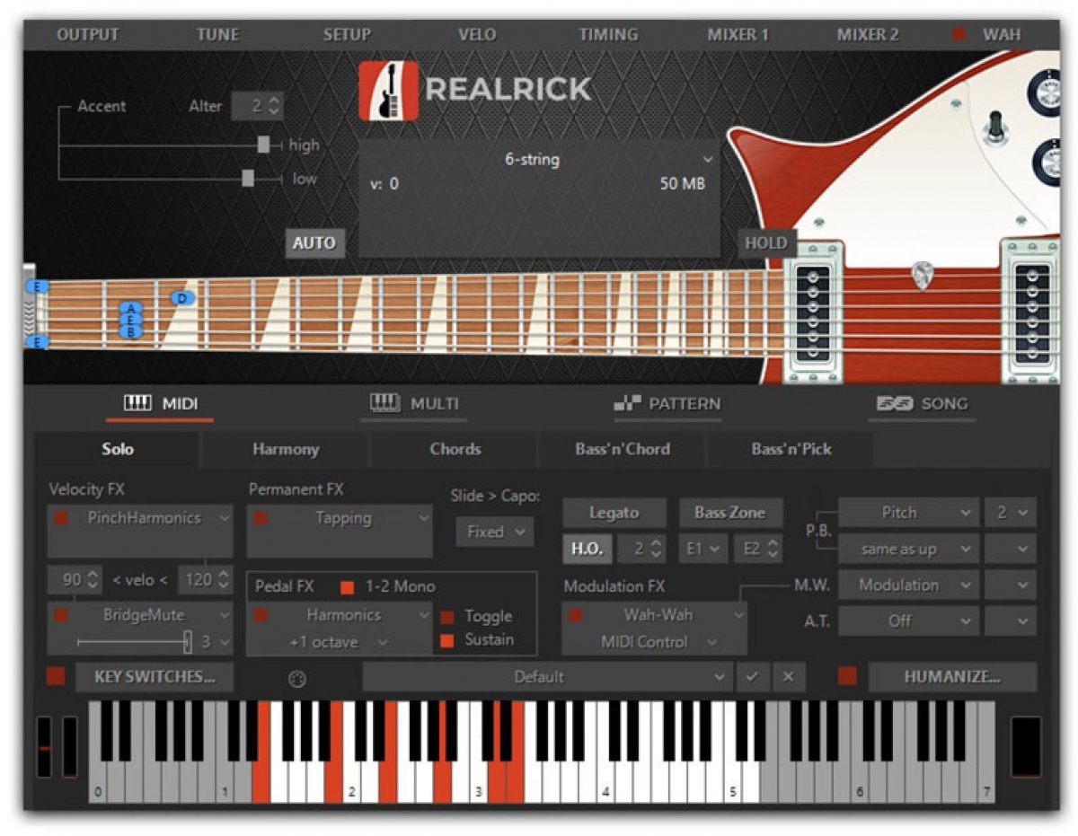Click the open E marker on the top string
This screenshot has height=836, width=1078.
(x=37, y=286)
